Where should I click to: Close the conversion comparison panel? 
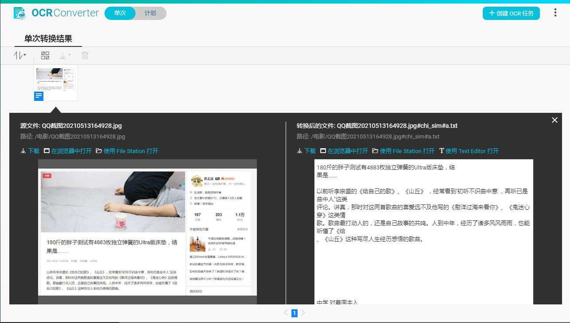tap(554, 120)
